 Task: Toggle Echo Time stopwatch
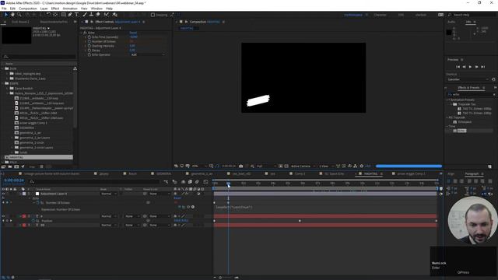pos(89,37)
